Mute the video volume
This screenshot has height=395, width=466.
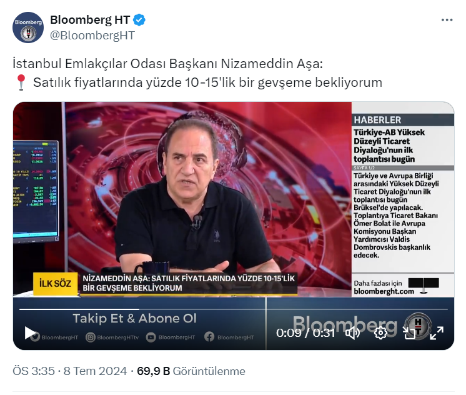(x=352, y=333)
